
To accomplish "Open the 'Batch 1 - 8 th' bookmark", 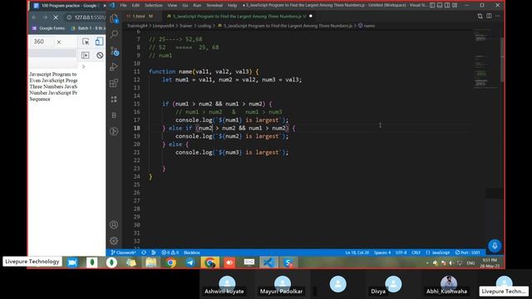I will pyautogui.click(x=88, y=28).
